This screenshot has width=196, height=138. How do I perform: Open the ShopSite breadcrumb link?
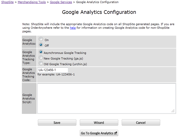pos(7,2)
